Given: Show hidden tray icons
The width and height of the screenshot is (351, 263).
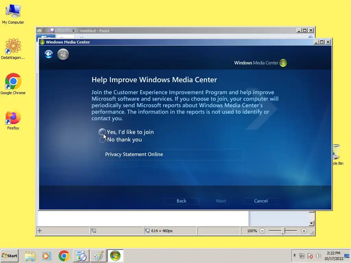Looking at the screenshot, I should (x=294, y=255).
